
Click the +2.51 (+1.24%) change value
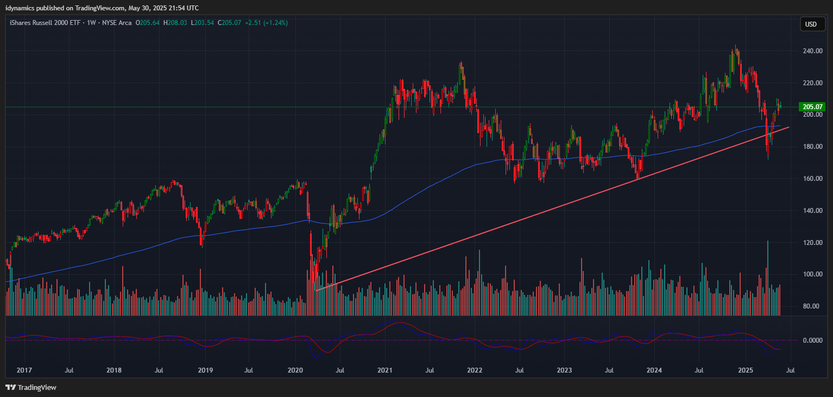click(x=266, y=23)
